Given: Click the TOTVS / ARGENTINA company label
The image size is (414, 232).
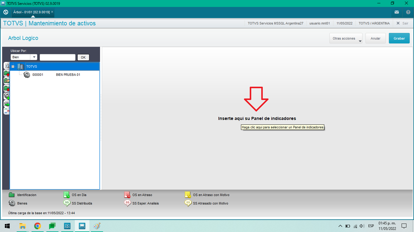Looking at the screenshot, I should 374,23.
